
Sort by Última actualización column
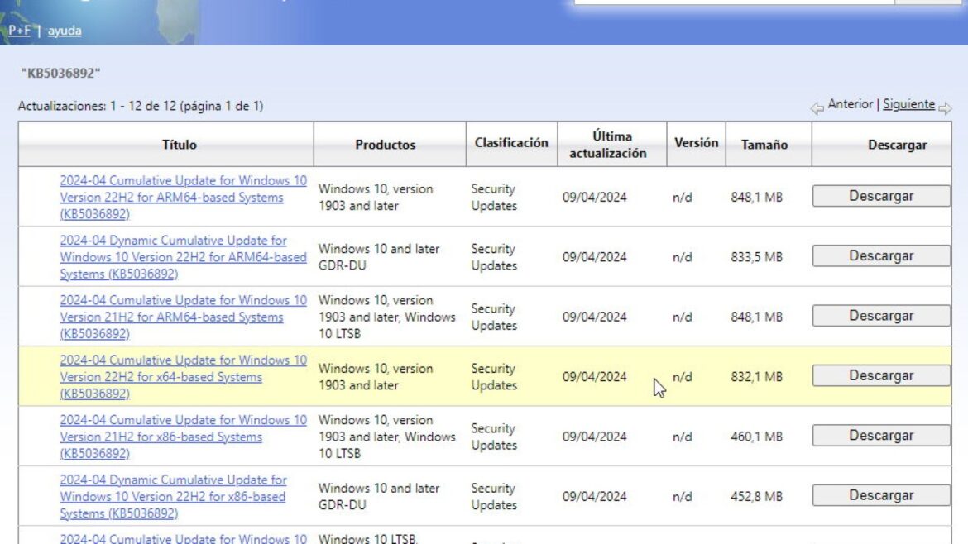(x=608, y=145)
